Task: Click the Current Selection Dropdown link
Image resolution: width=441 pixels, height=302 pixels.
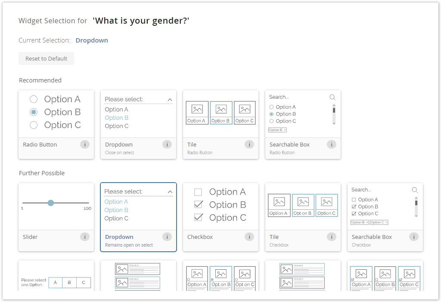Action: 92,40
